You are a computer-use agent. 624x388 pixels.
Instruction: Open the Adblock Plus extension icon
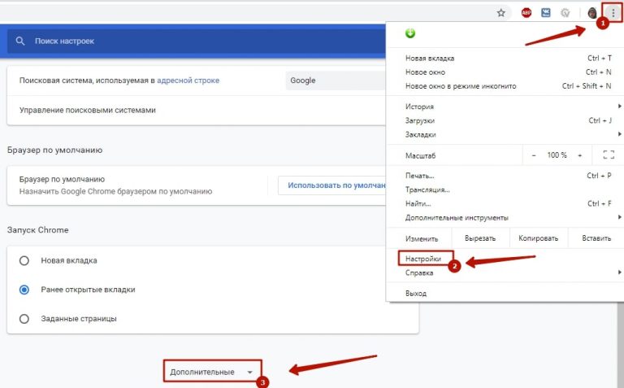point(526,13)
